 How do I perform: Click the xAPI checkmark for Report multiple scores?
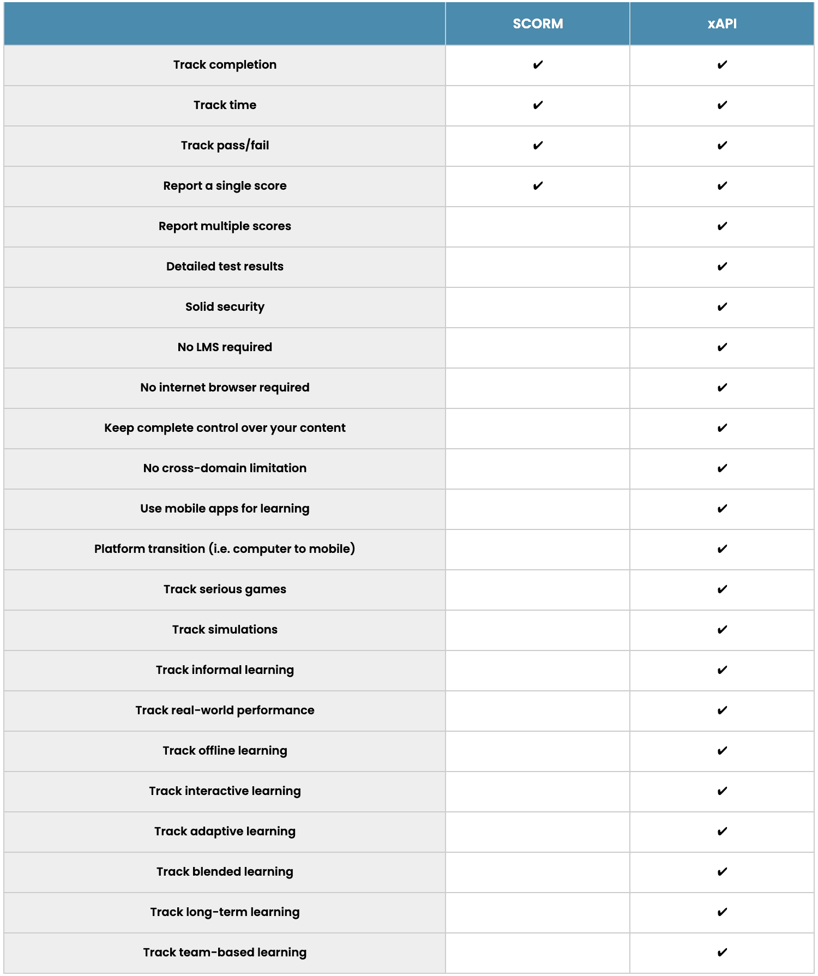[722, 226]
